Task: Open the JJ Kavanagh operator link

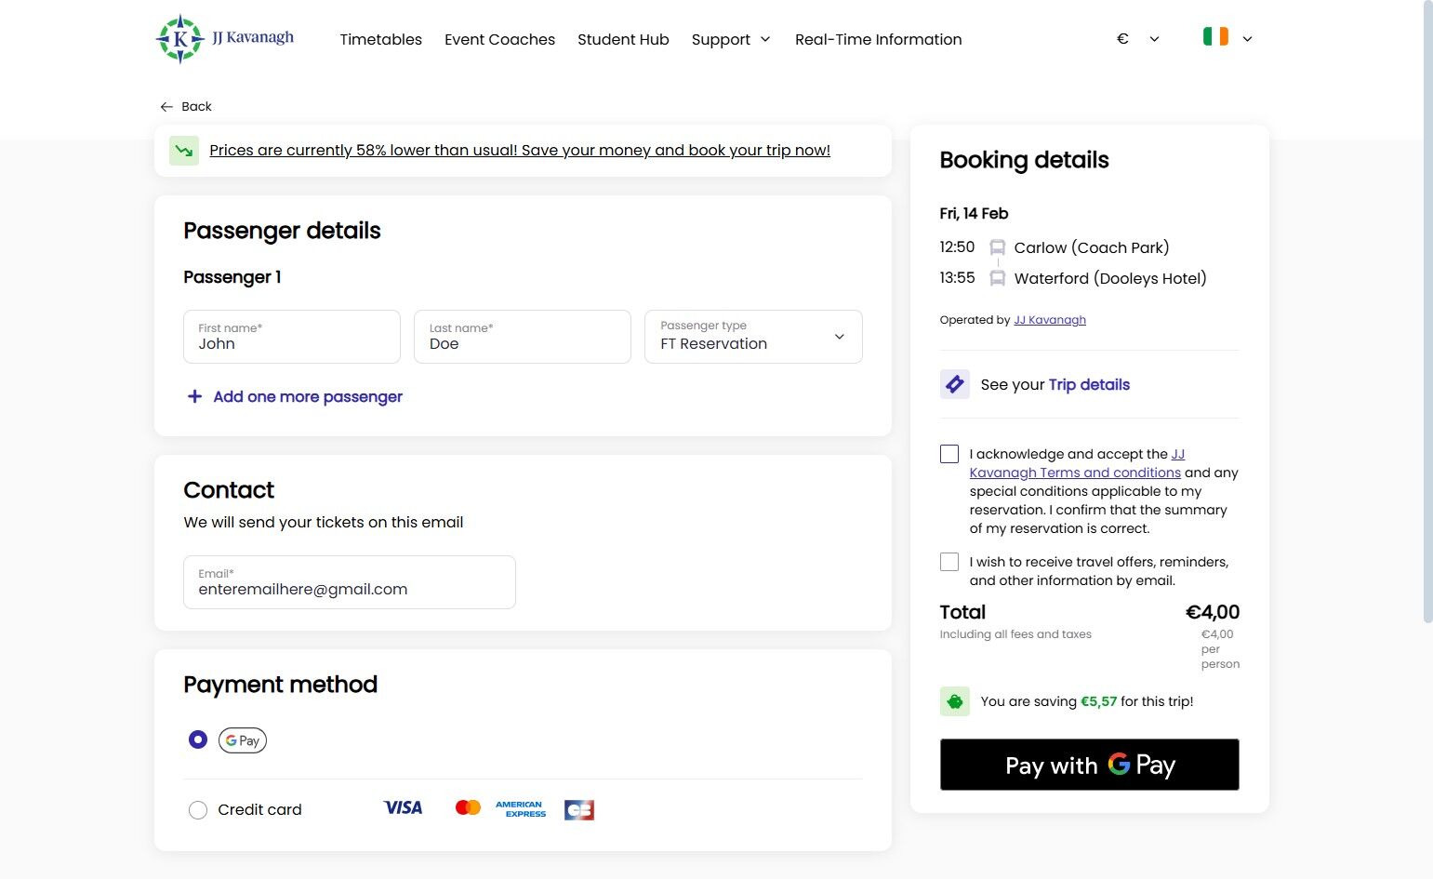Action: (1050, 320)
